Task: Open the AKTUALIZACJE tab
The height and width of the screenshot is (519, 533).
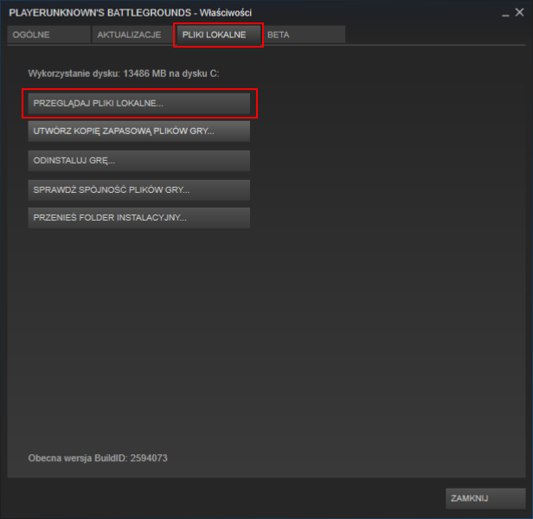Action: tap(133, 35)
